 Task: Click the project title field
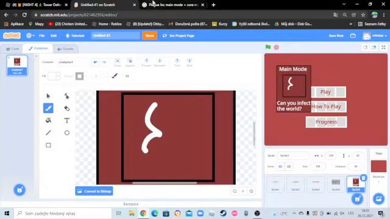click(115, 35)
